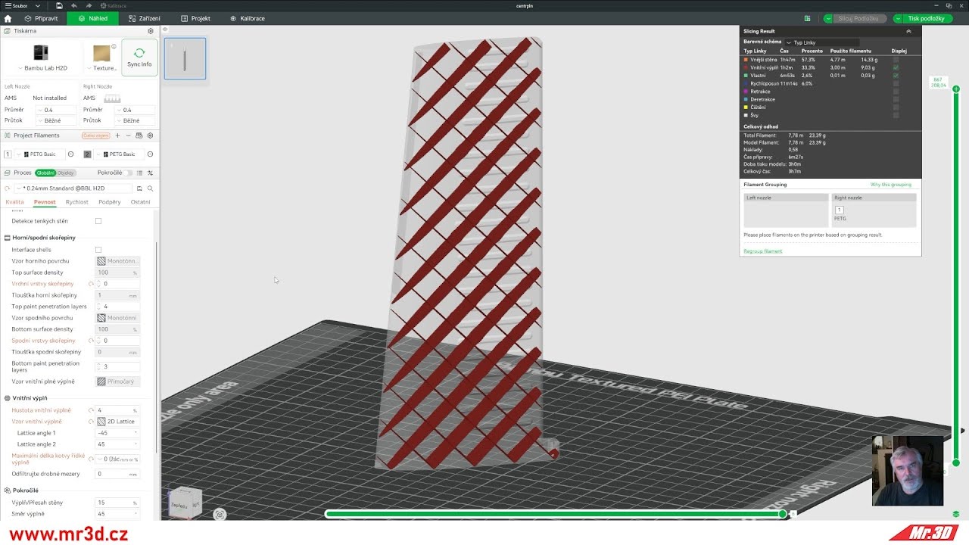This screenshot has height=545, width=969.
Task: Toggle display of Vnitřní výplň lines
Action: pos(896,67)
